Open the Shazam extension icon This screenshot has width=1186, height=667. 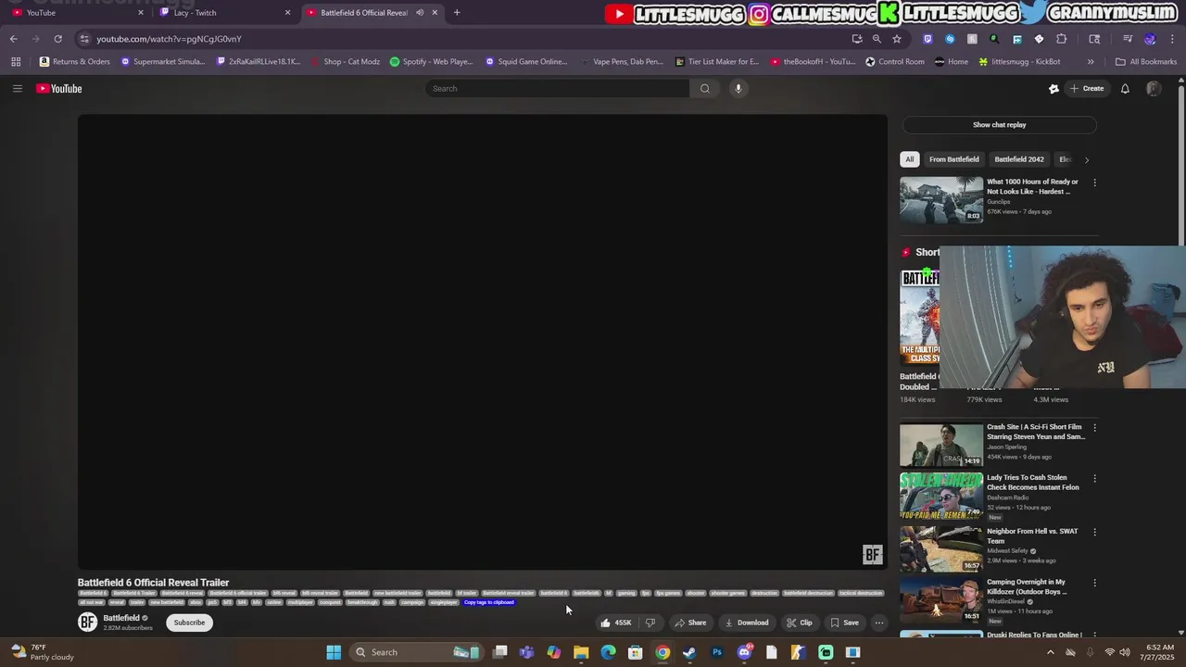[x=950, y=39]
